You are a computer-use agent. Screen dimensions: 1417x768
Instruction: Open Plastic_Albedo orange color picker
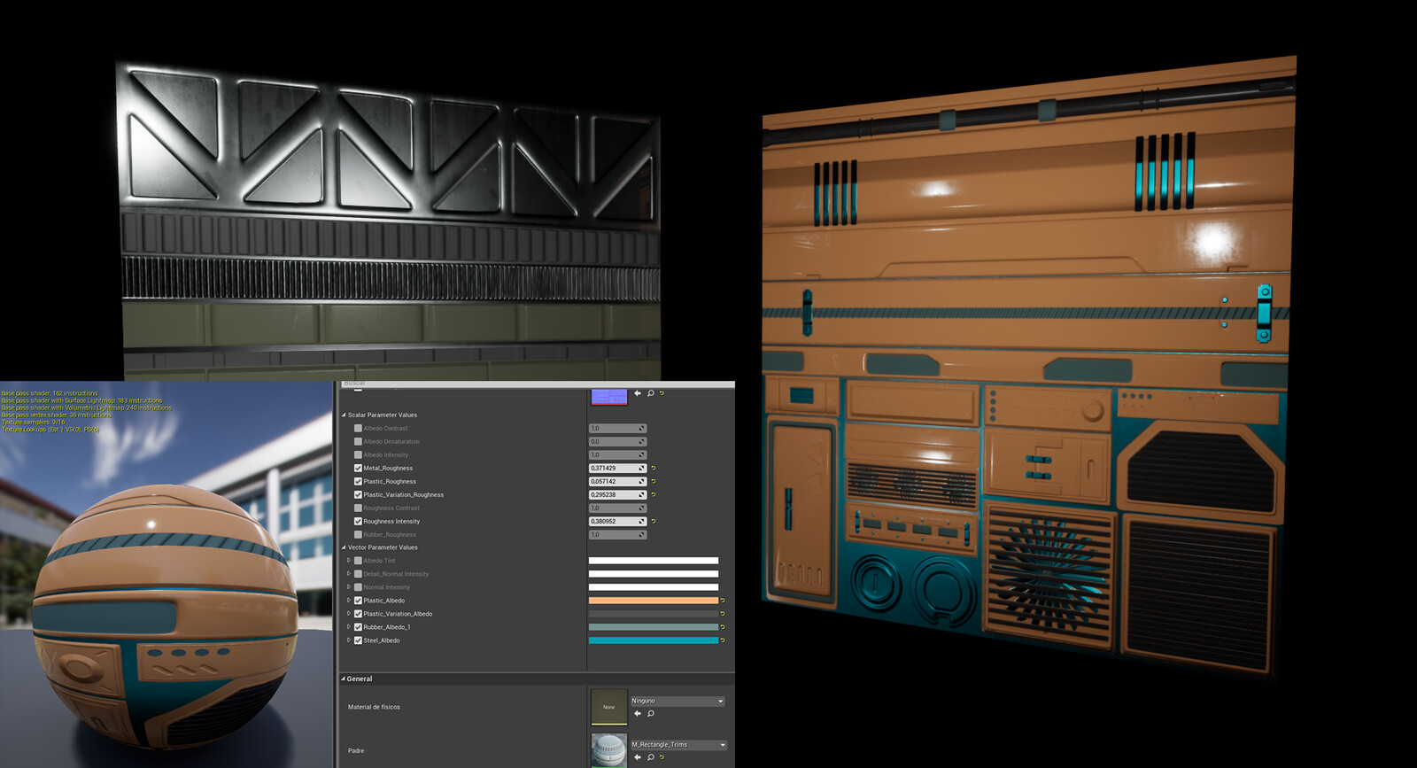654,601
